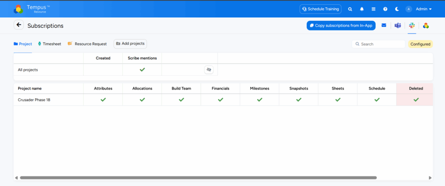Select the Slack channel icon
Screen dimensions: 445x186
412,26
